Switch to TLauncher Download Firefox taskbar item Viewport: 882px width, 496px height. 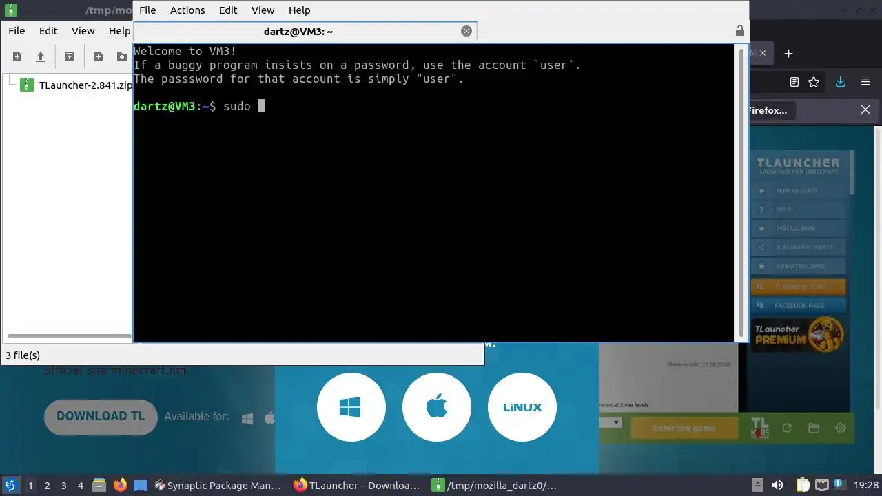point(357,486)
